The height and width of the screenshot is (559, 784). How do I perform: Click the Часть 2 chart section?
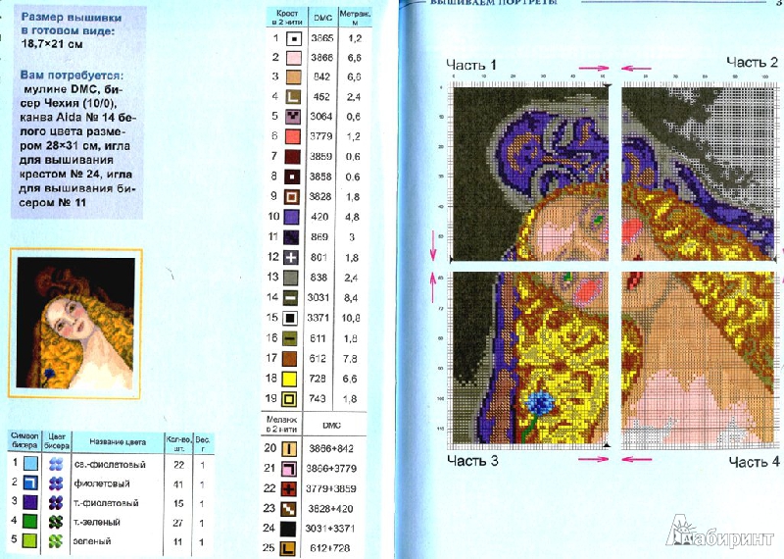click(699, 174)
